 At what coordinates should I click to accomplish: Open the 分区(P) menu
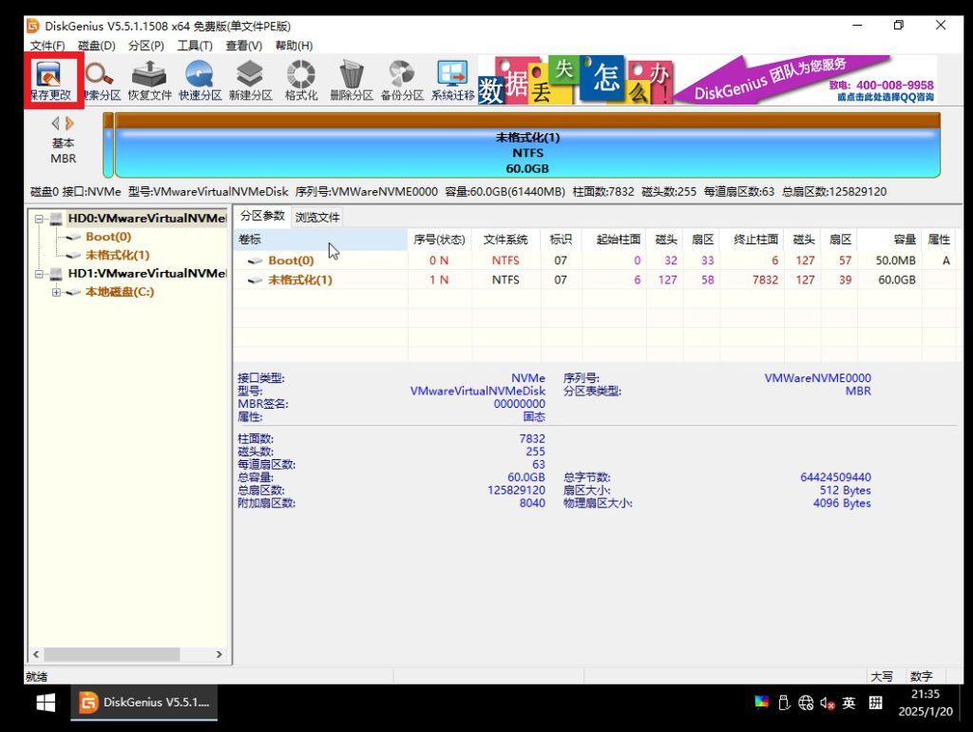tap(145, 46)
